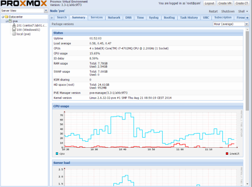
Task: Click the Logout button
Action: tap(209, 4)
